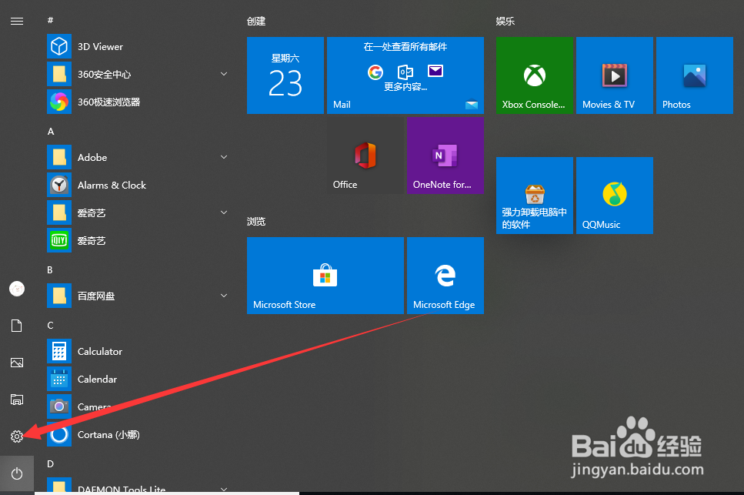The height and width of the screenshot is (495, 744).
Task: Expand the 360安全中心 group
Action: (x=223, y=74)
